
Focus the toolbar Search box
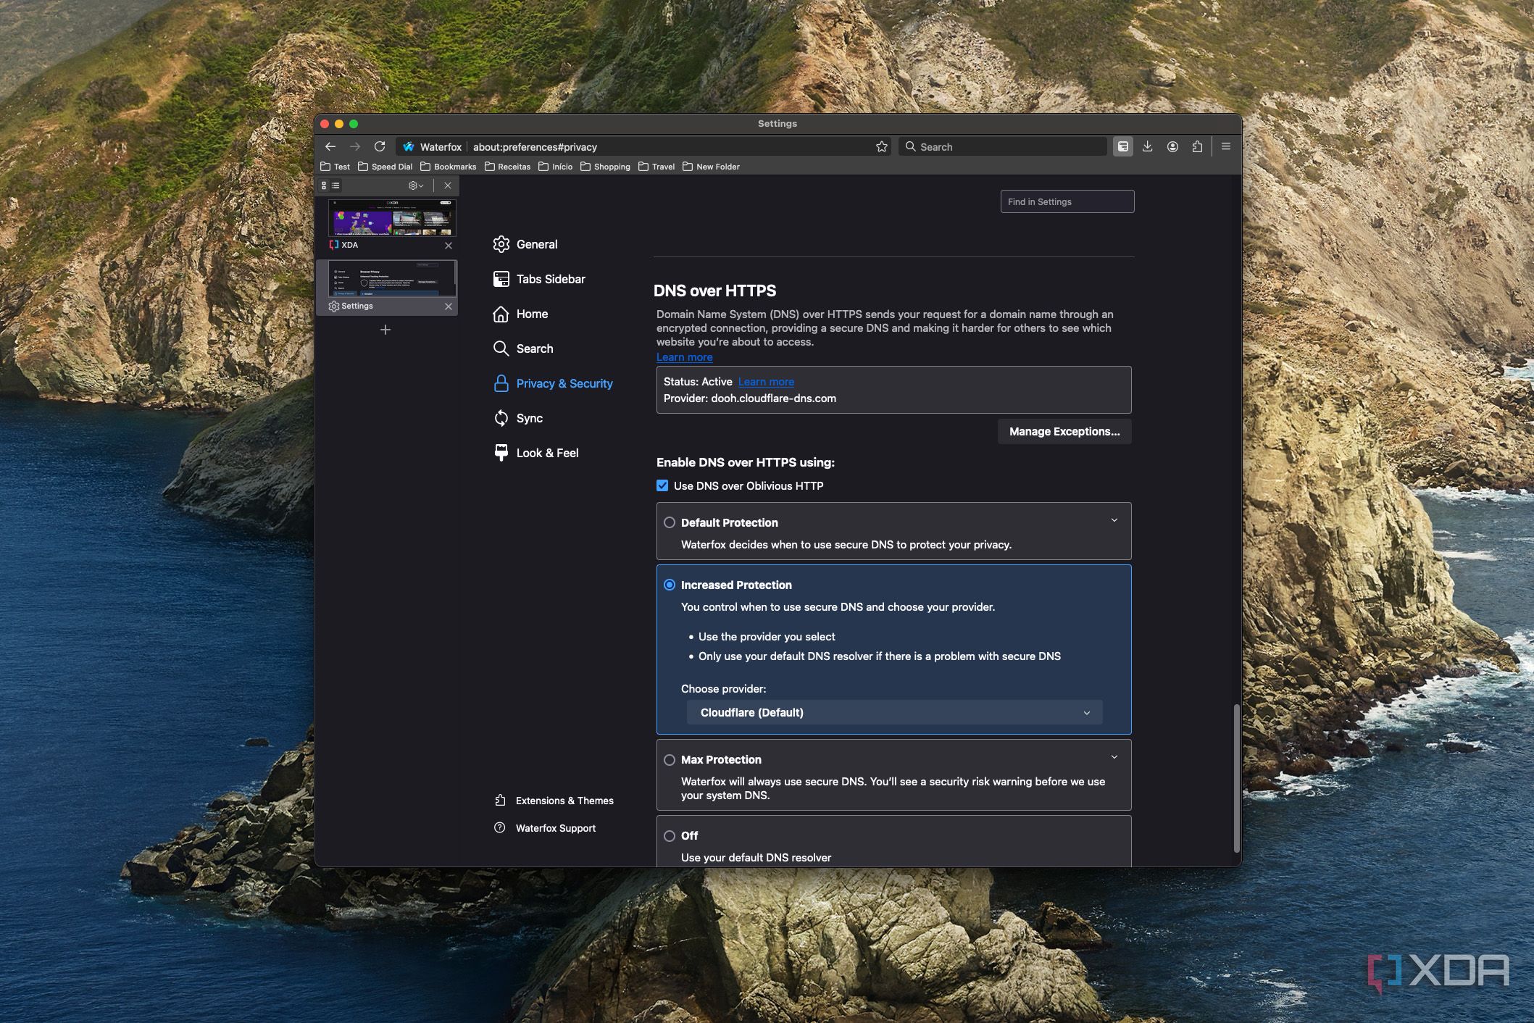pos(1003,146)
